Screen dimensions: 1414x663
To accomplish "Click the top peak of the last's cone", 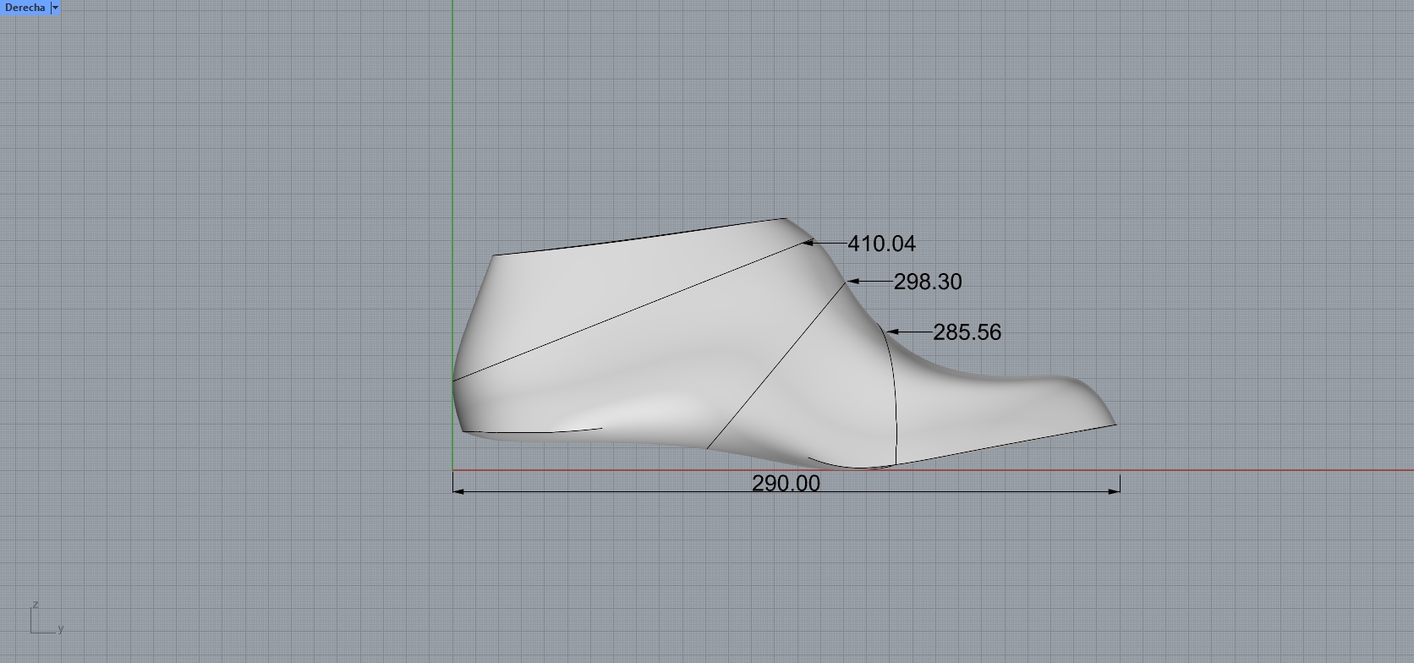I will (x=785, y=219).
